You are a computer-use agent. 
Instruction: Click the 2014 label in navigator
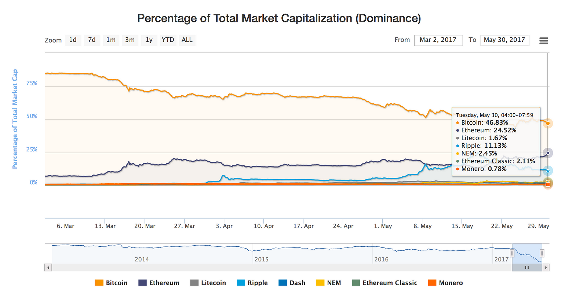[142, 259]
